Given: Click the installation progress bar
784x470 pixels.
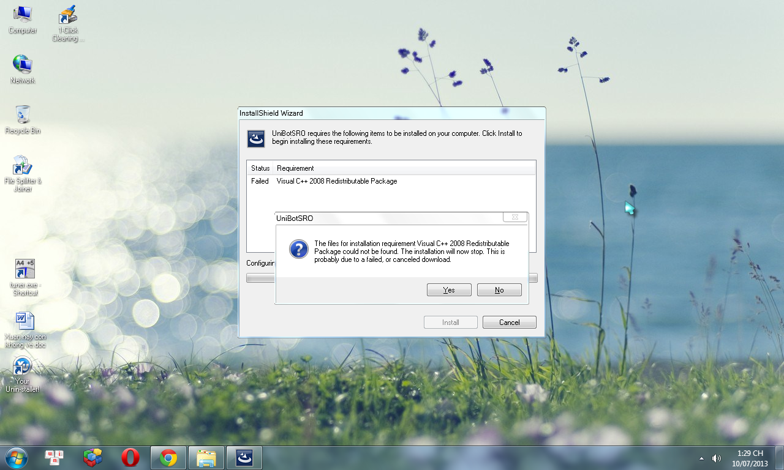Looking at the screenshot, I should coord(392,278).
